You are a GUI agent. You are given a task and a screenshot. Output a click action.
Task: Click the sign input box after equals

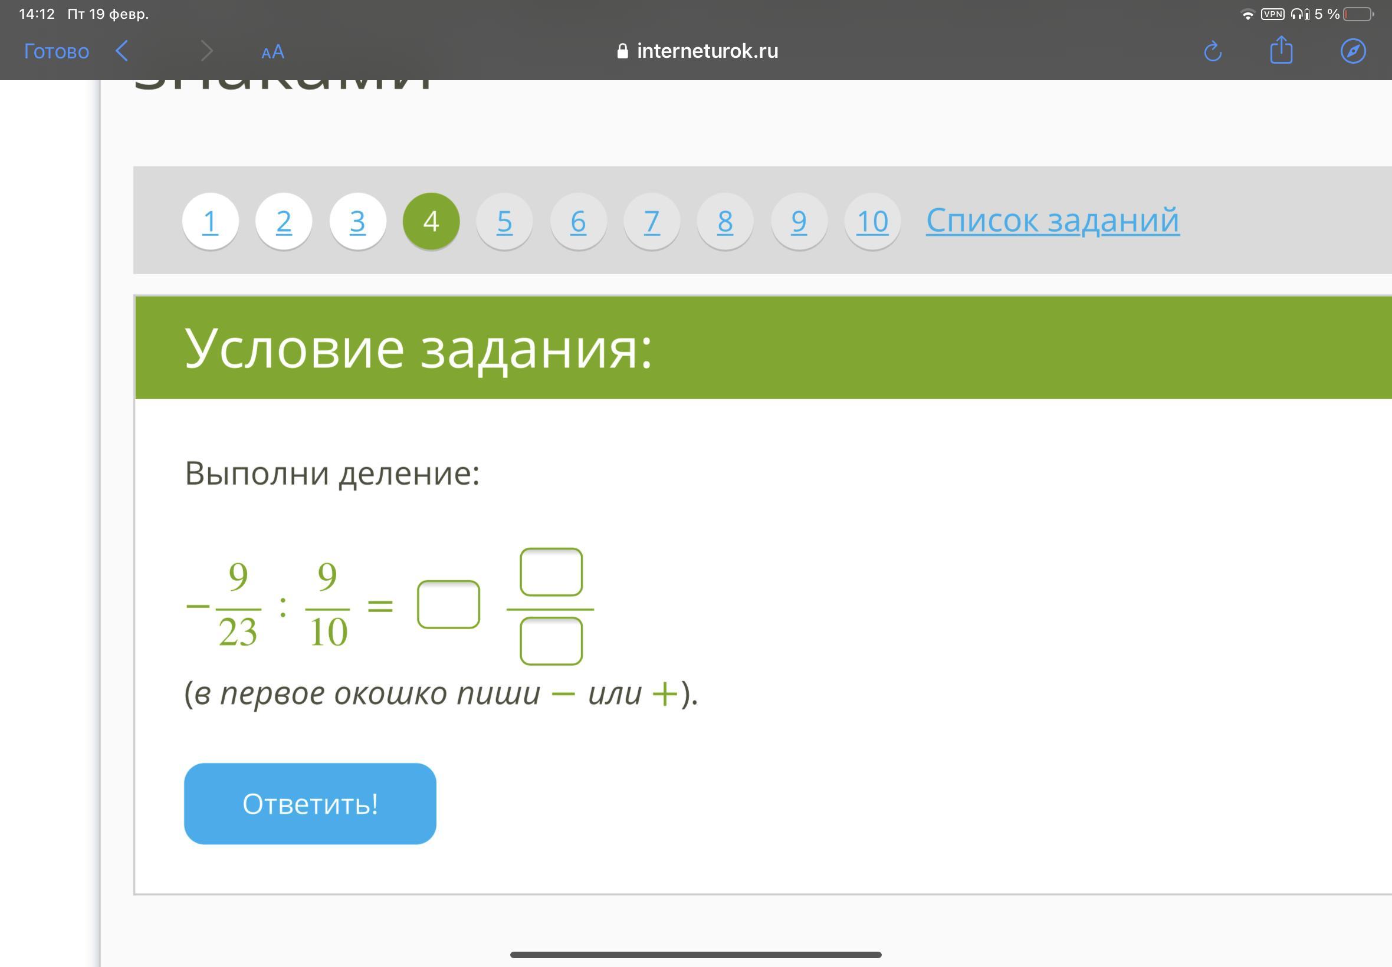click(448, 604)
